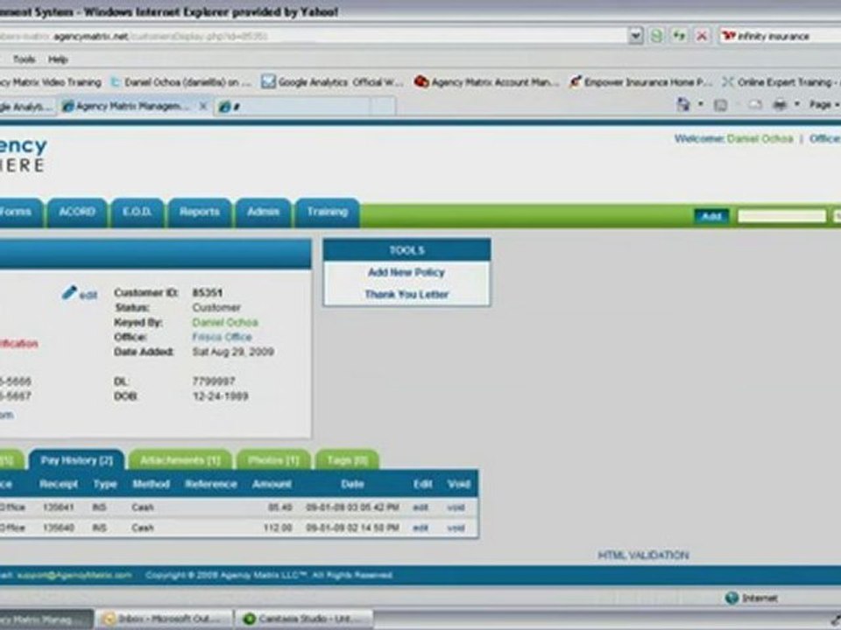The height and width of the screenshot is (630, 841).
Task: Open the Admin navigation tab
Action: (264, 212)
